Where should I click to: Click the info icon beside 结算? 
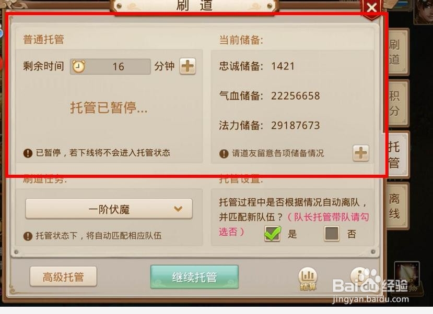coord(359,276)
